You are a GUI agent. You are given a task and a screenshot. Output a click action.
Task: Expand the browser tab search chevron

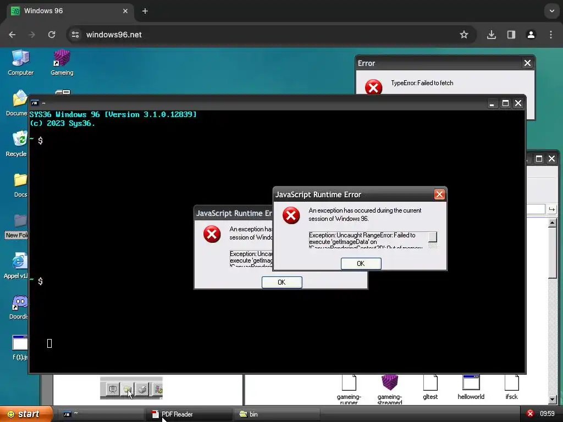click(551, 11)
